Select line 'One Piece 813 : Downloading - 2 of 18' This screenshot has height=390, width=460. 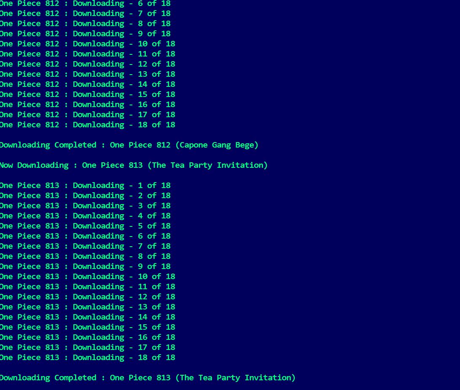[x=85, y=196]
